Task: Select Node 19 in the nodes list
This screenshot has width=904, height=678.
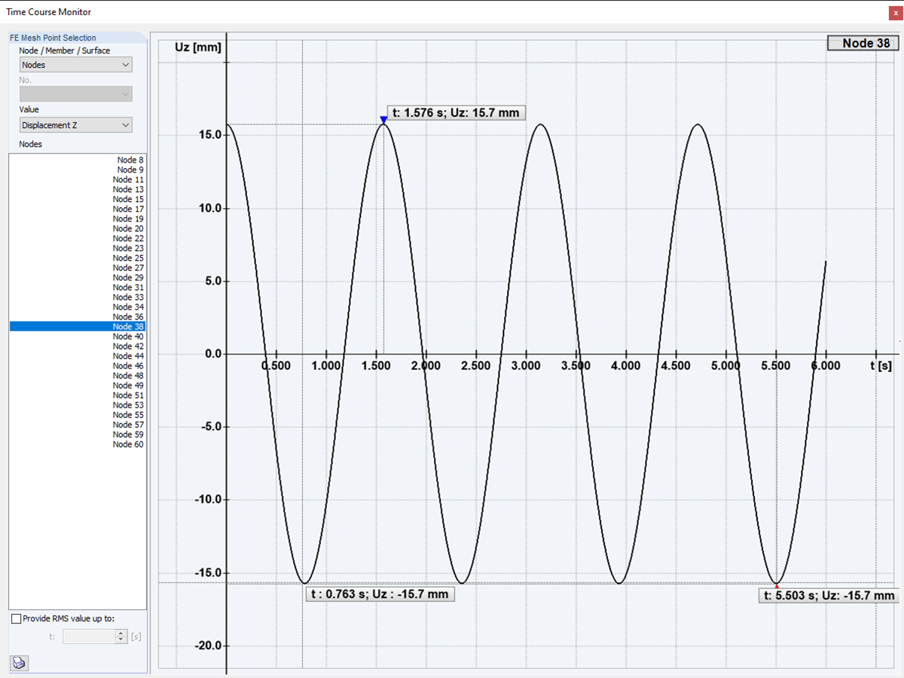Action: click(x=77, y=218)
